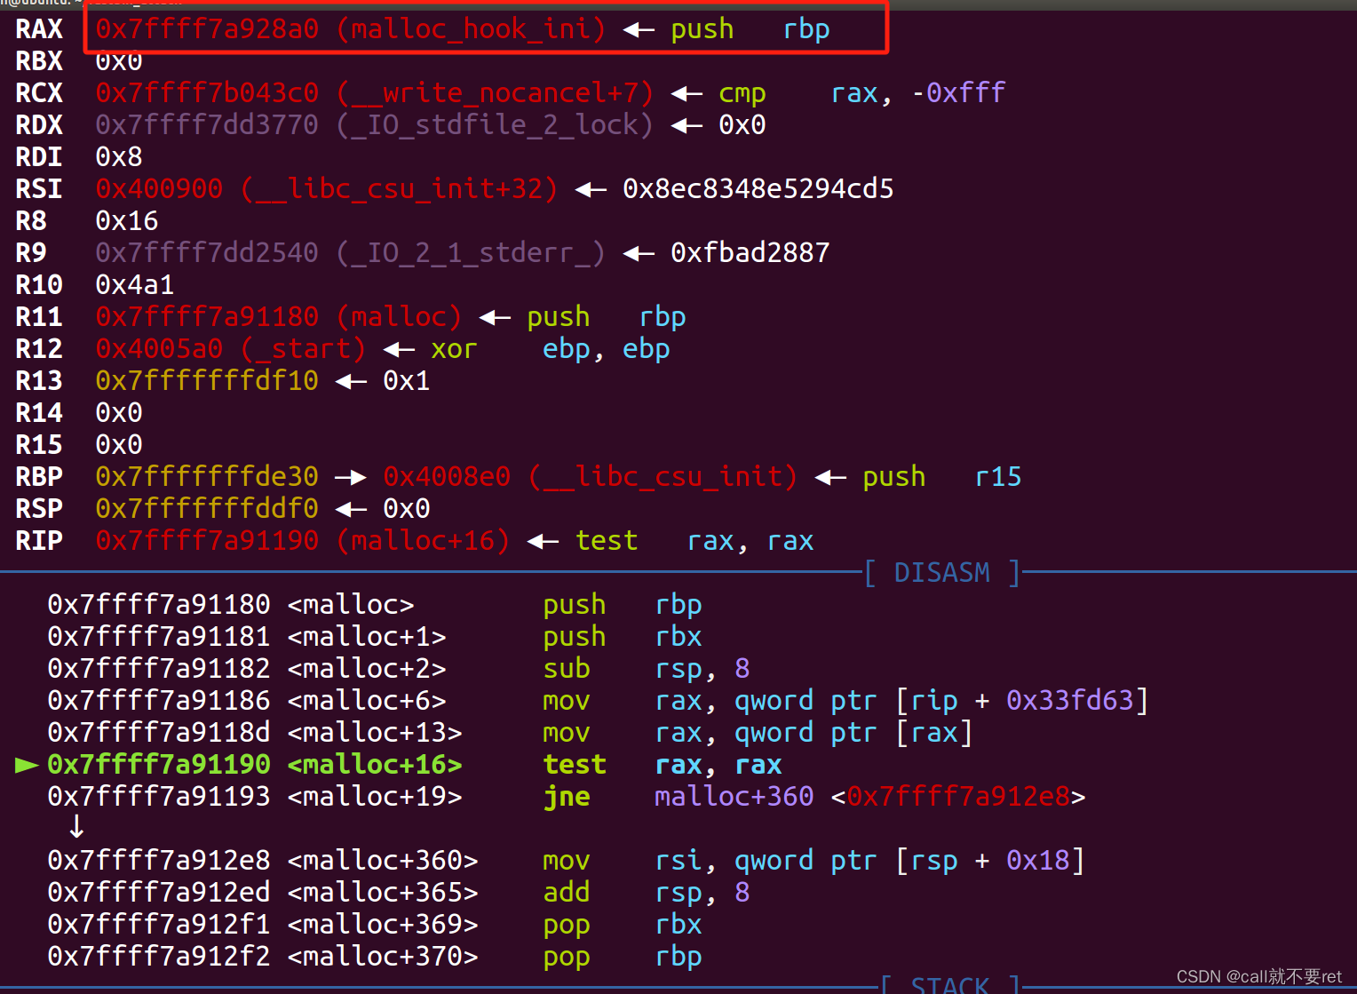Click the left arrow beside 0x0 on RDX line

[x=686, y=124]
